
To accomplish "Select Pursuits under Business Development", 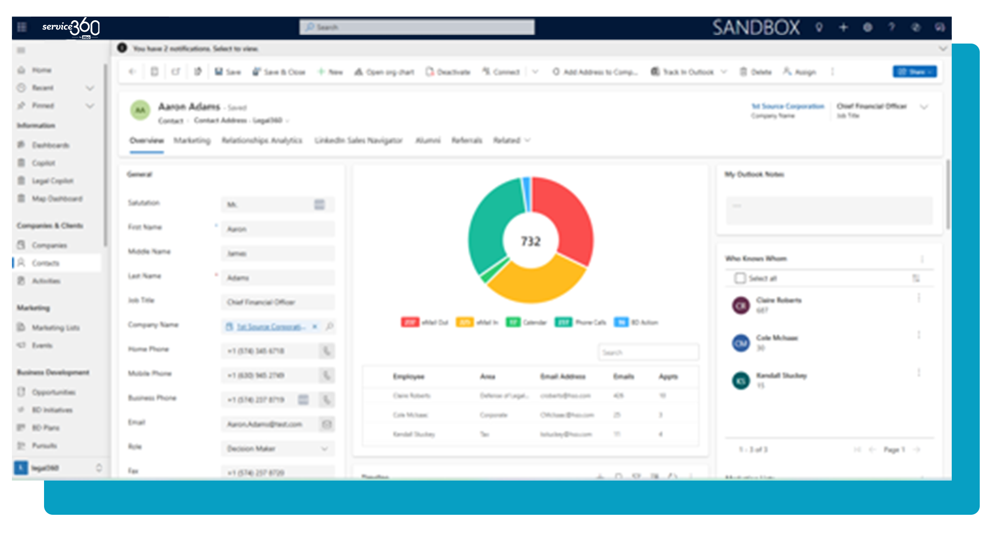I will pos(45,445).
